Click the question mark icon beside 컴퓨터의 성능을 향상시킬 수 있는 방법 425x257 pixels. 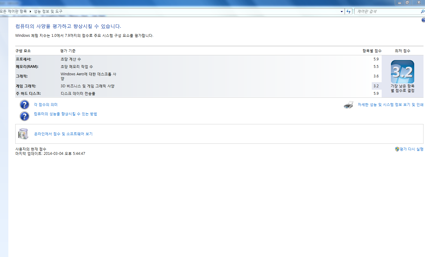(25, 116)
